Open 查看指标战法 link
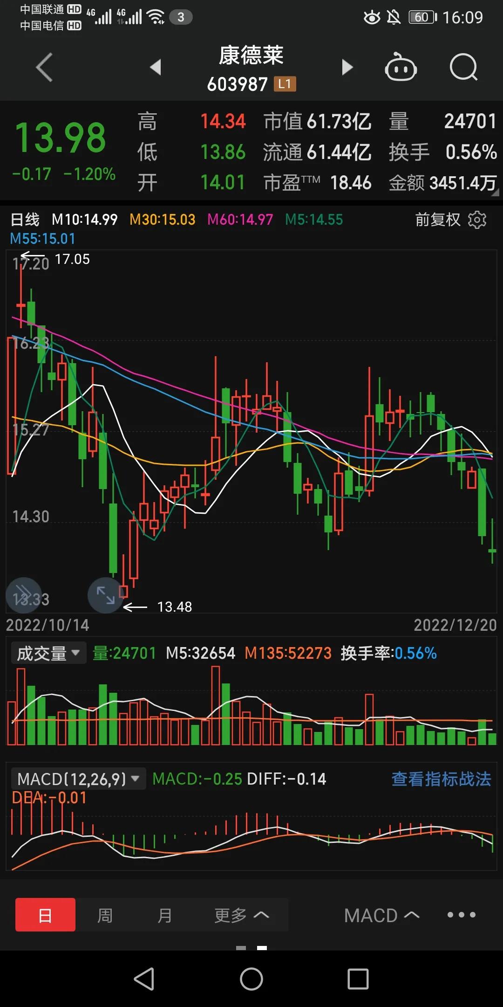 441,779
